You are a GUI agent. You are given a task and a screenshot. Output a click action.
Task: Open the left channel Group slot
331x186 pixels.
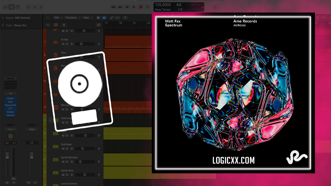pyautogui.click(x=10, y=125)
